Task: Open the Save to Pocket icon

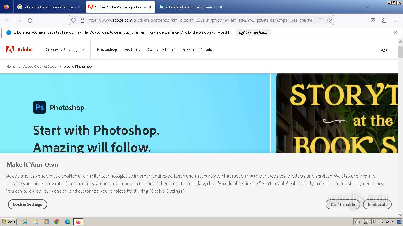Action: (x=373, y=20)
